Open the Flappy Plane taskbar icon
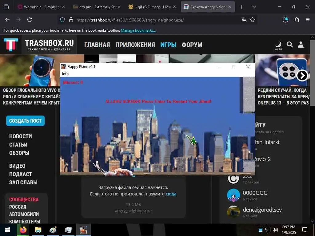The image size is (315, 236). click(x=83, y=230)
